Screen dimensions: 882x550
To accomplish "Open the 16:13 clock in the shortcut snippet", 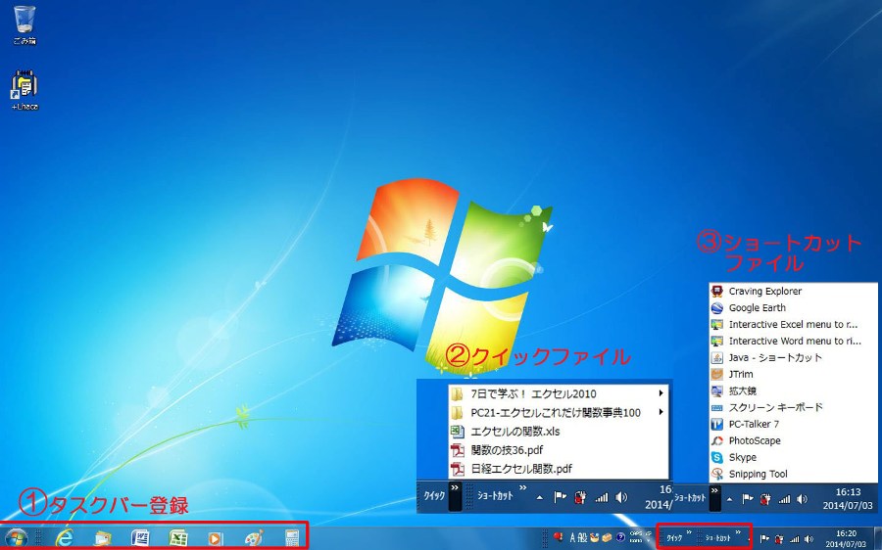I will coord(848,498).
